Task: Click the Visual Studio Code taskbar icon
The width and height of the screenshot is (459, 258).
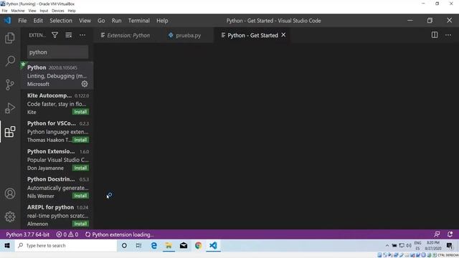Action: (213, 245)
